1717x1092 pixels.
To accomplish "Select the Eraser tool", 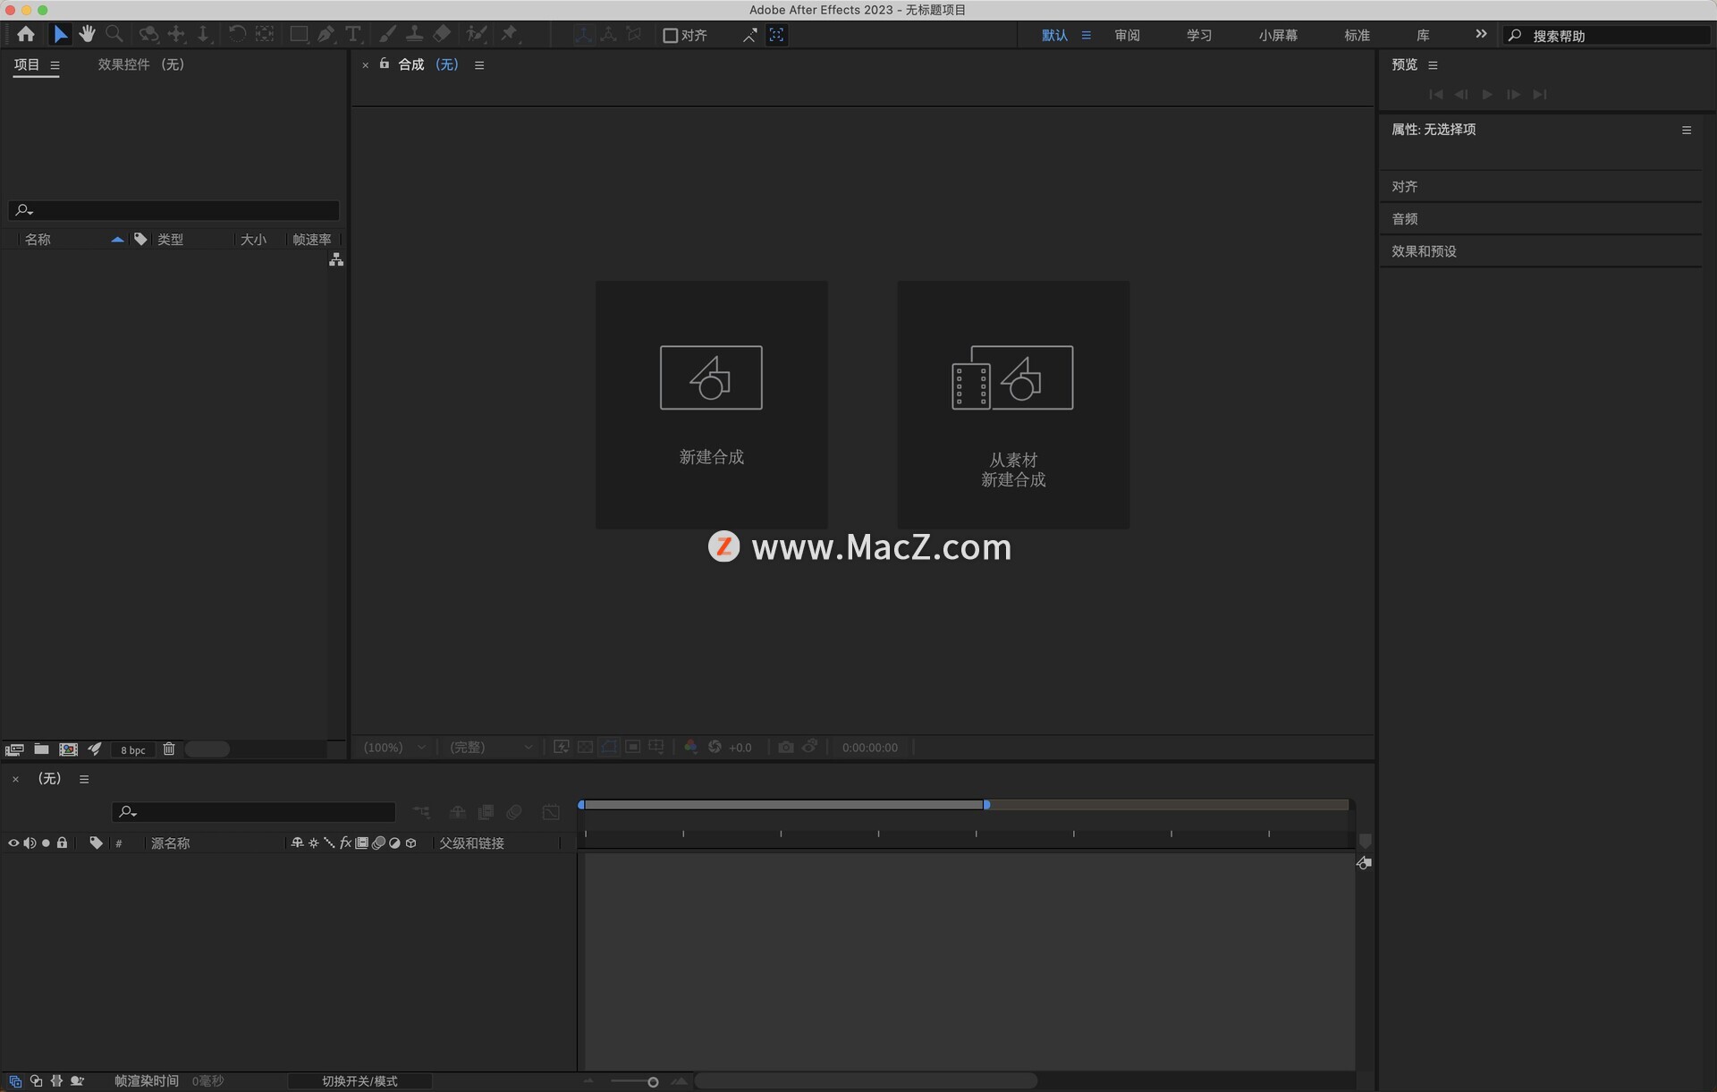I will 442,34.
